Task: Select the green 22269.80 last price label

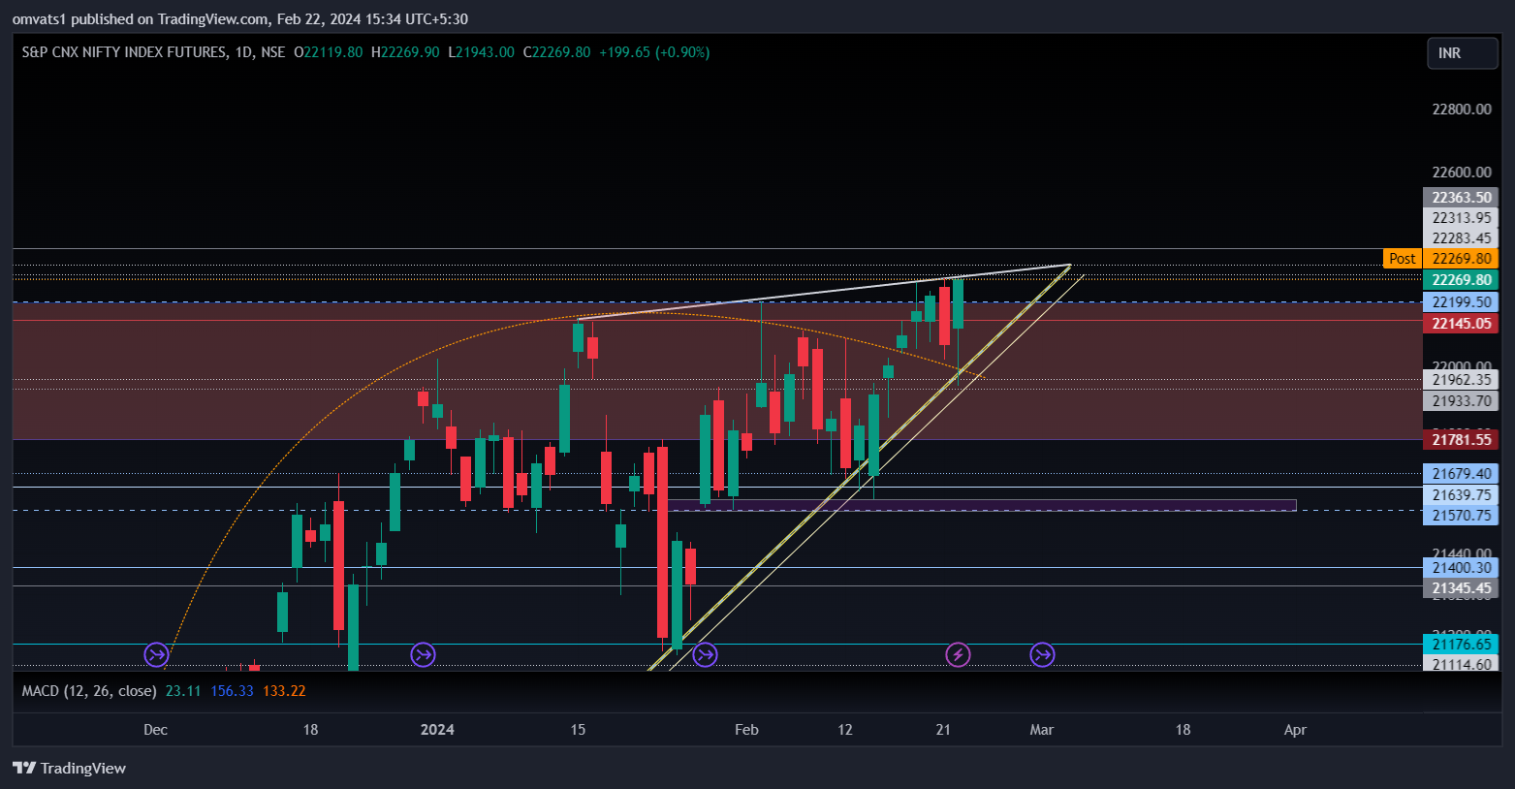Action: click(x=1461, y=280)
